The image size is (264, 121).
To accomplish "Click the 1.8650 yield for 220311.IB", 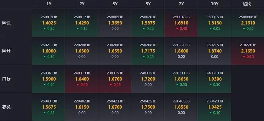I will 181,79.
